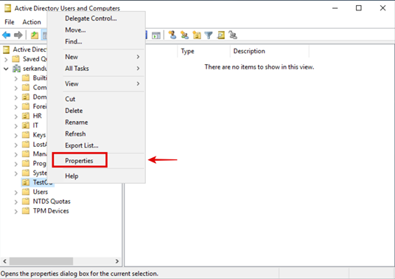
Task: Click the Active Directory root node icon
Action: 7,49
